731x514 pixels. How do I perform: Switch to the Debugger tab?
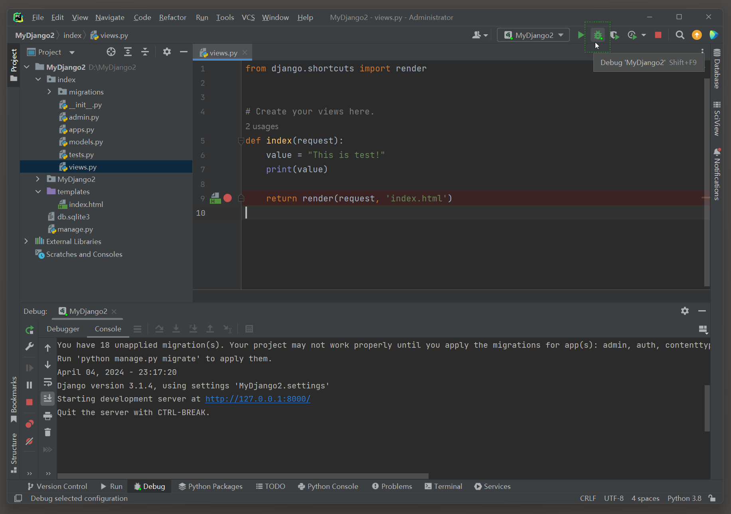(63, 329)
